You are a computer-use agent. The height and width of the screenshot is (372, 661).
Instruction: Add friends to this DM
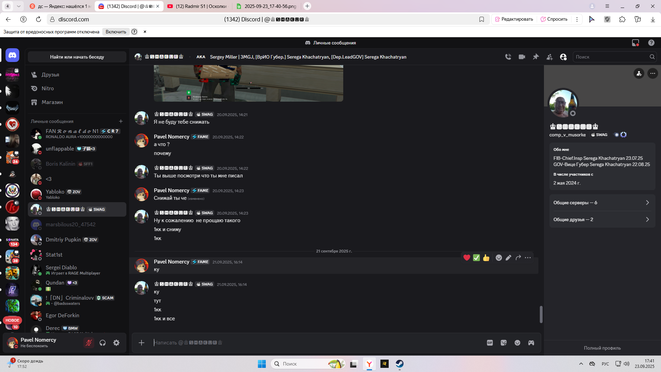pyautogui.click(x=549, y=57)
